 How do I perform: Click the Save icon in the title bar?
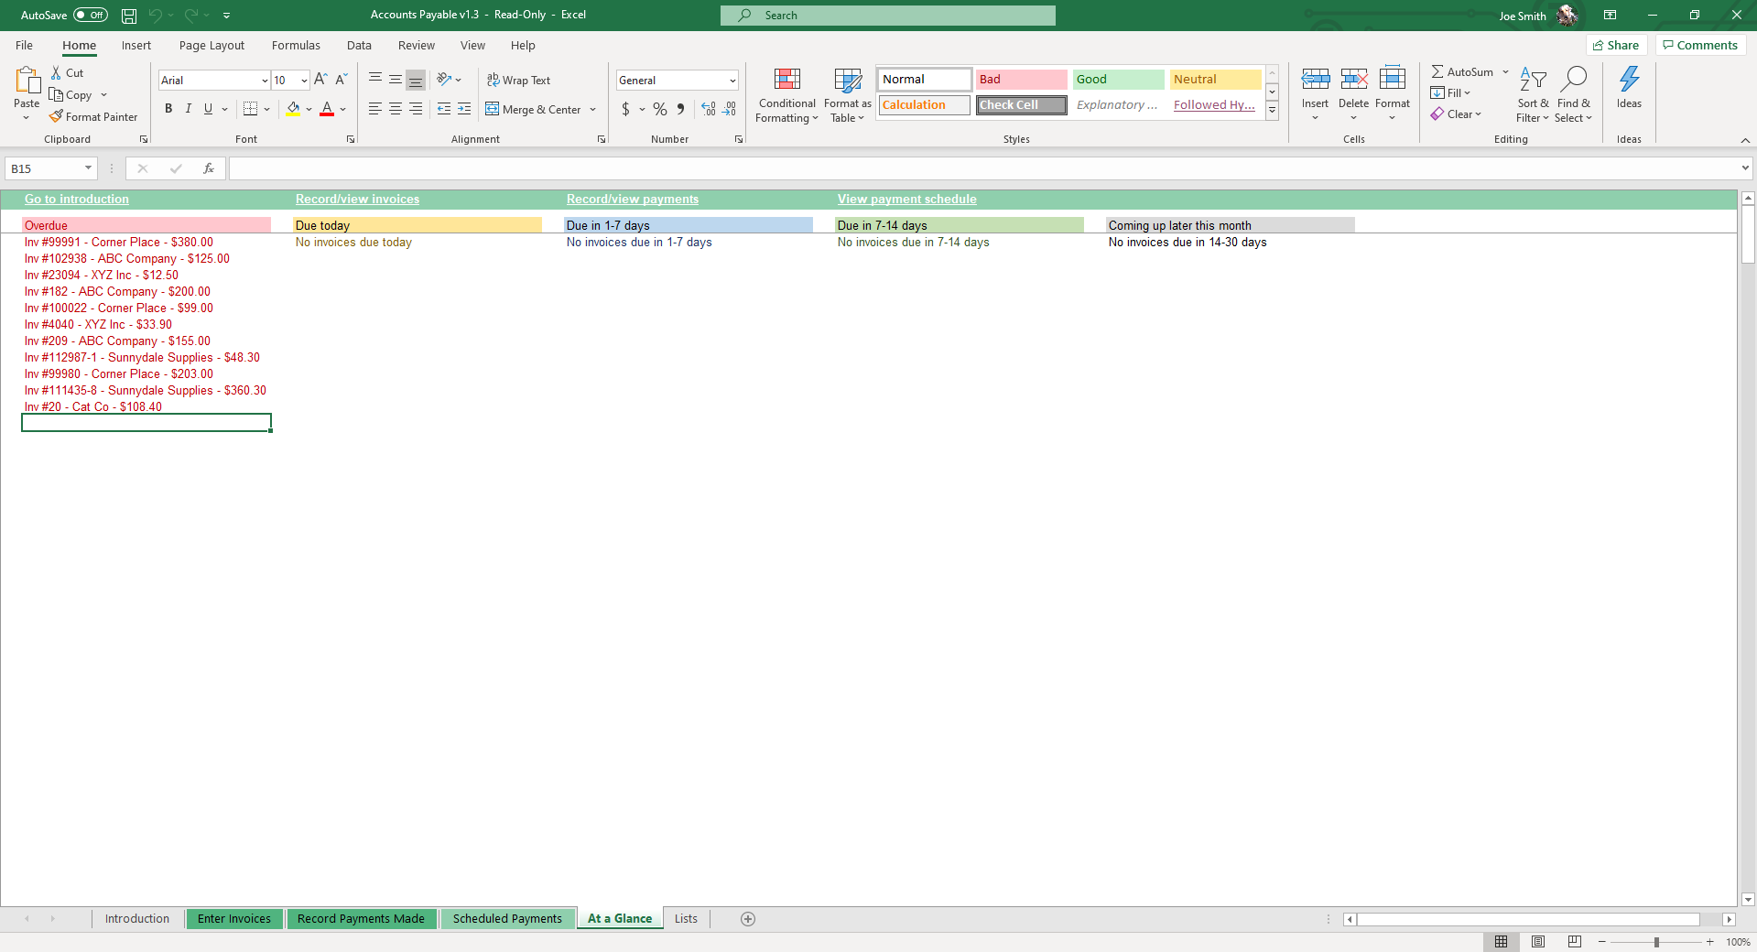[129, 16]
